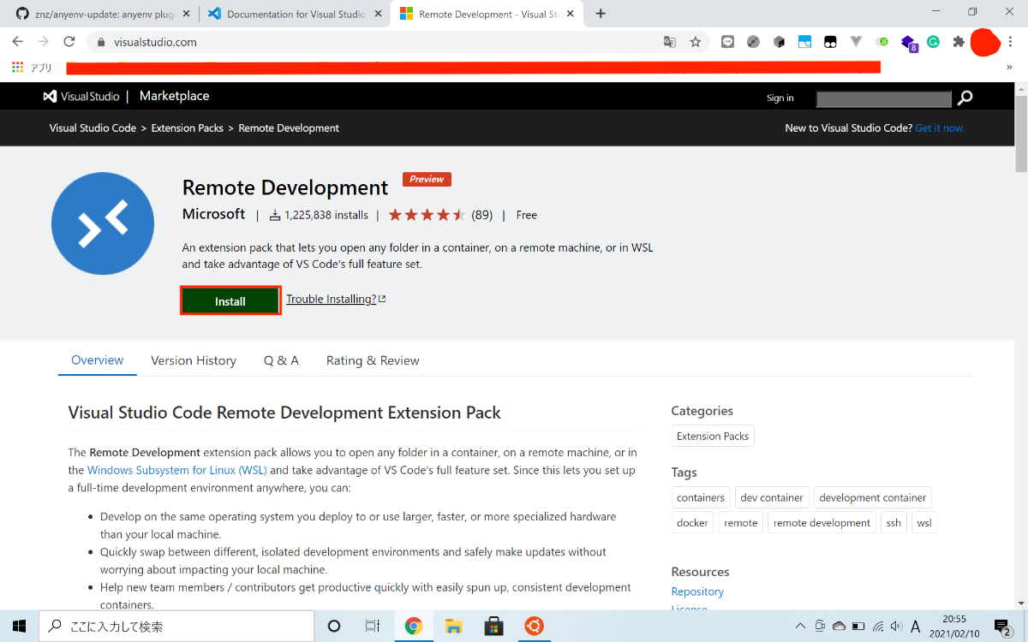Click the Get it now link
1028x642 pixels.
[940, 128]
